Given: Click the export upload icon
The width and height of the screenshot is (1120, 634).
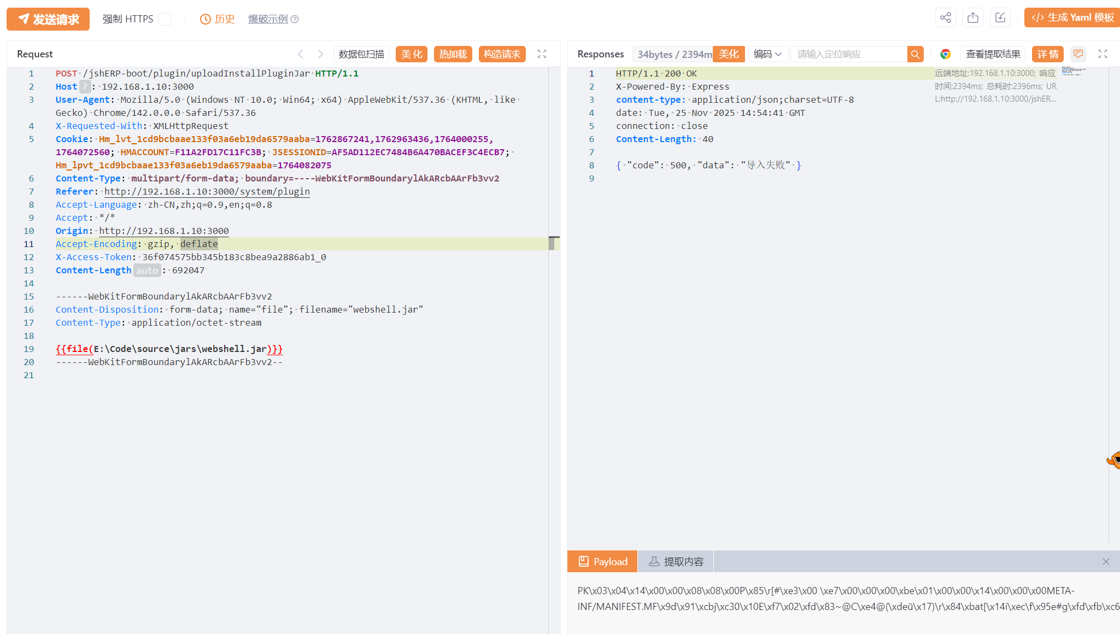Looking at the screenshot, I should click(x=972, y=18).
